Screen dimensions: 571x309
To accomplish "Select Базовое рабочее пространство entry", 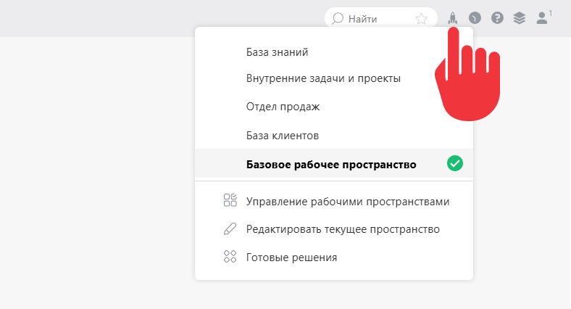I will 334,163.
